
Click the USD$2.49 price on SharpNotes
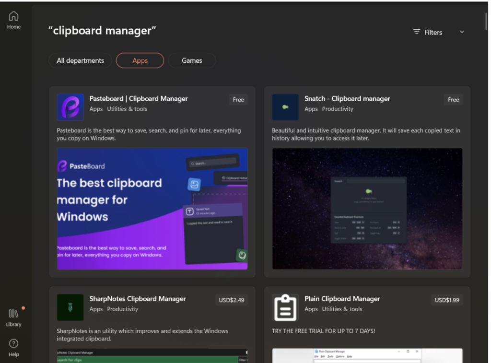231,299
